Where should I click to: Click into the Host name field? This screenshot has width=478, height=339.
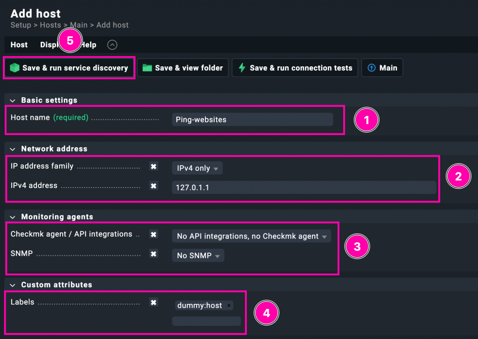[x=252, y=120]
